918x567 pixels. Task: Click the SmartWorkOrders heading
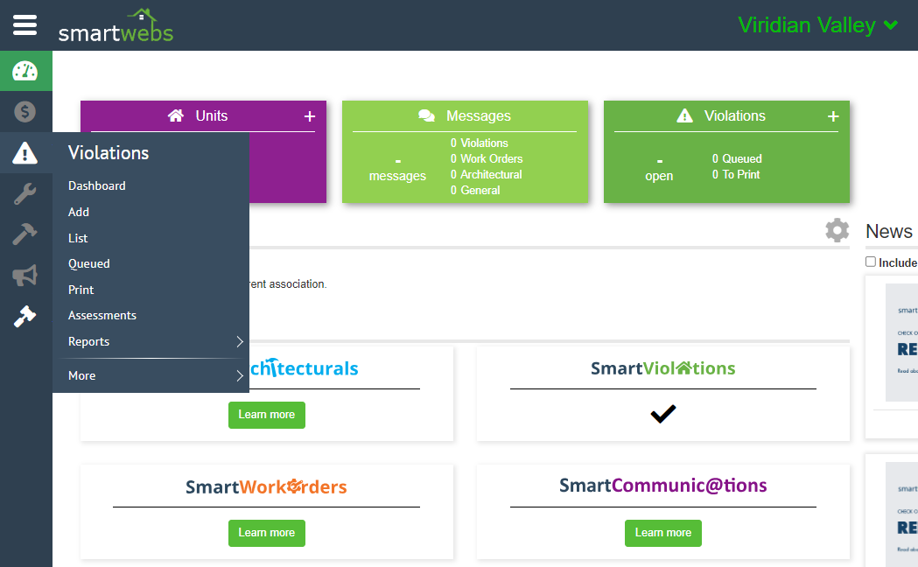coord(266,486)
